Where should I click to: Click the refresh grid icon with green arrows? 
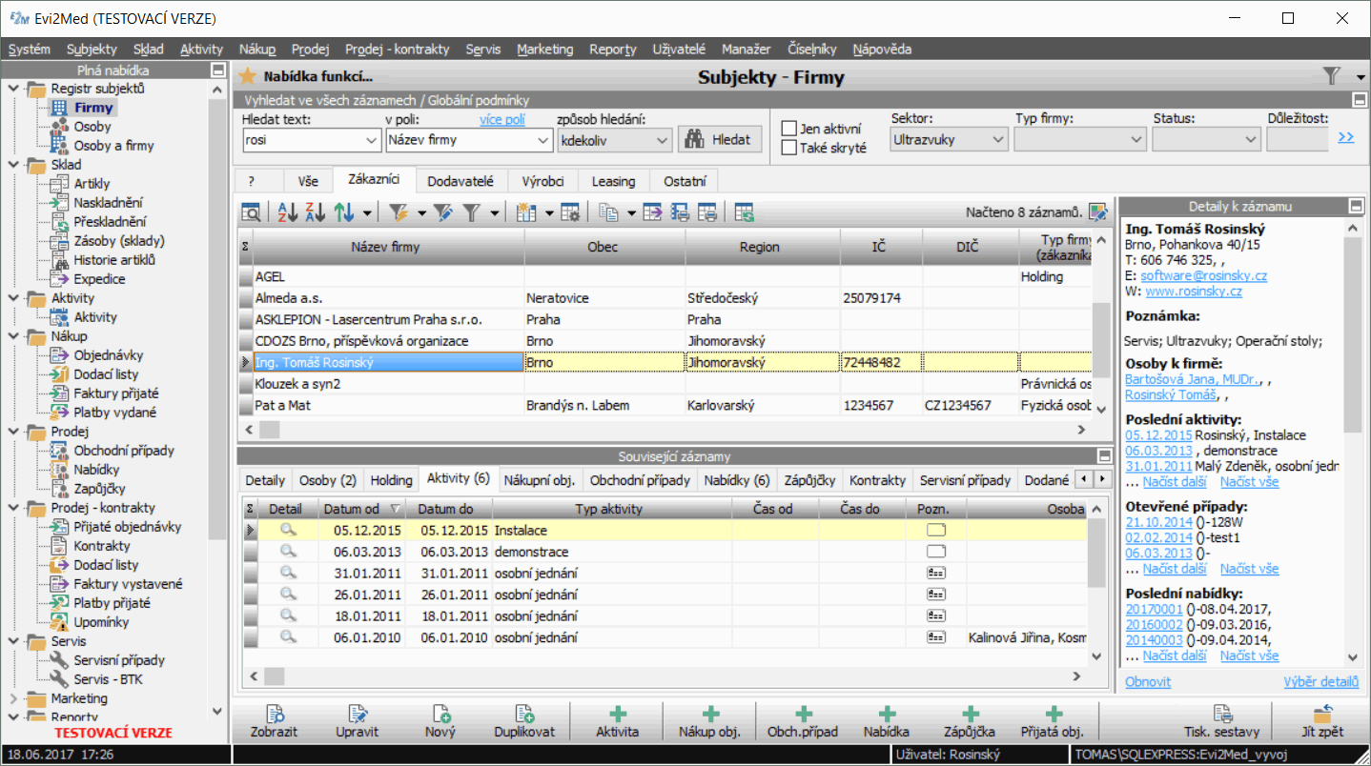tap(744, 212)
